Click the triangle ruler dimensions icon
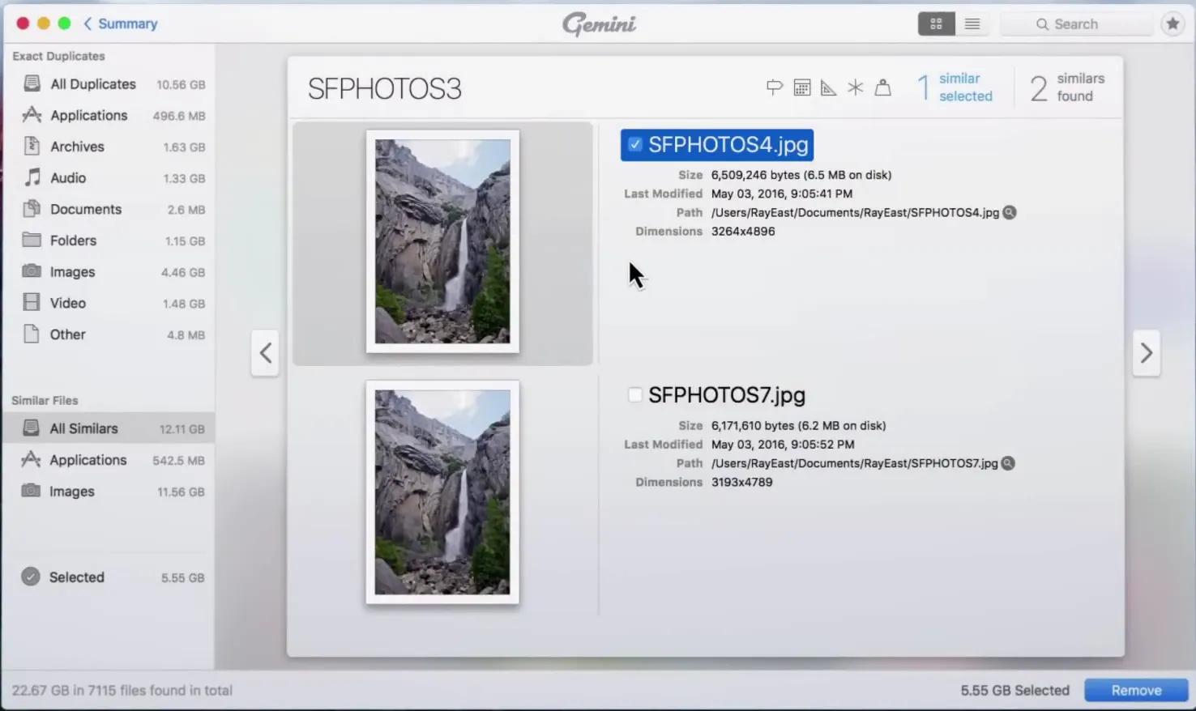The image size is (1196, 711). tap(828, 87)
